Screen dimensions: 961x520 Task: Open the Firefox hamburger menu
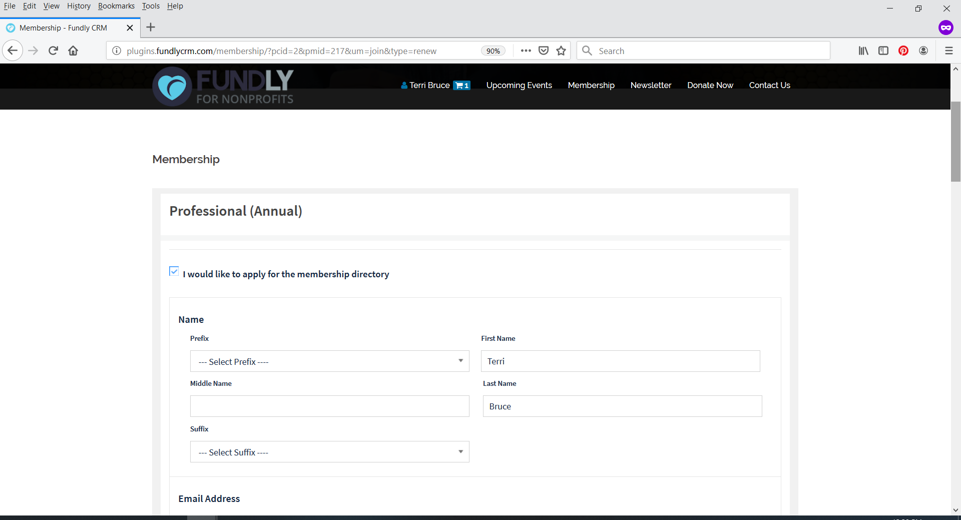point(948,51)
